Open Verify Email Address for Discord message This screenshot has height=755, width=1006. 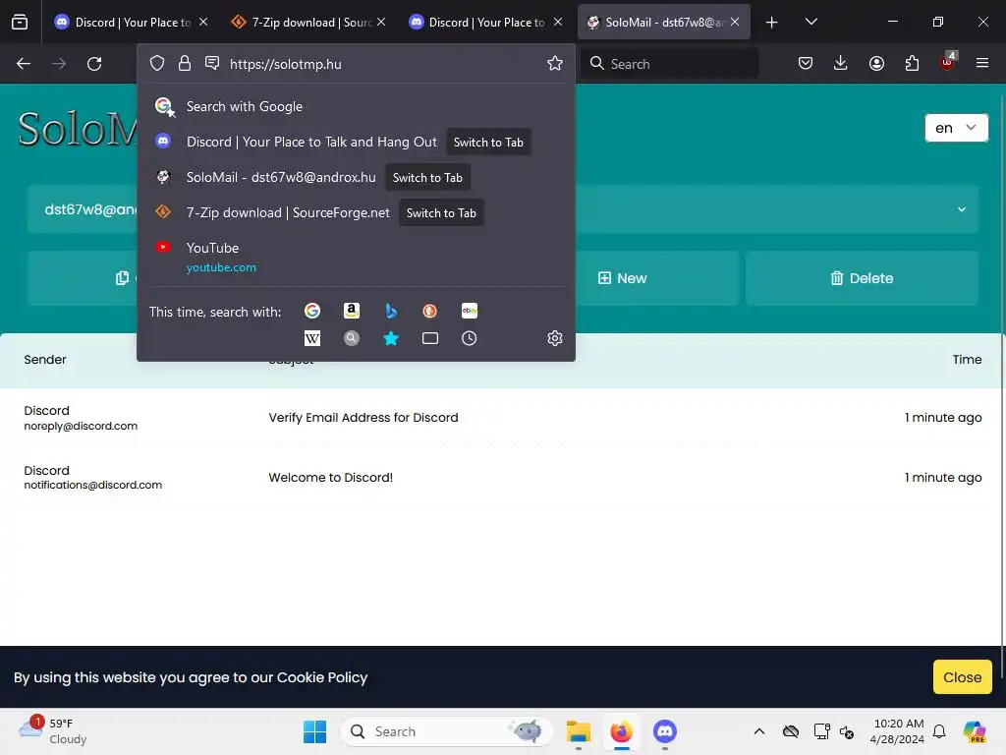click(x=363, y=417)
